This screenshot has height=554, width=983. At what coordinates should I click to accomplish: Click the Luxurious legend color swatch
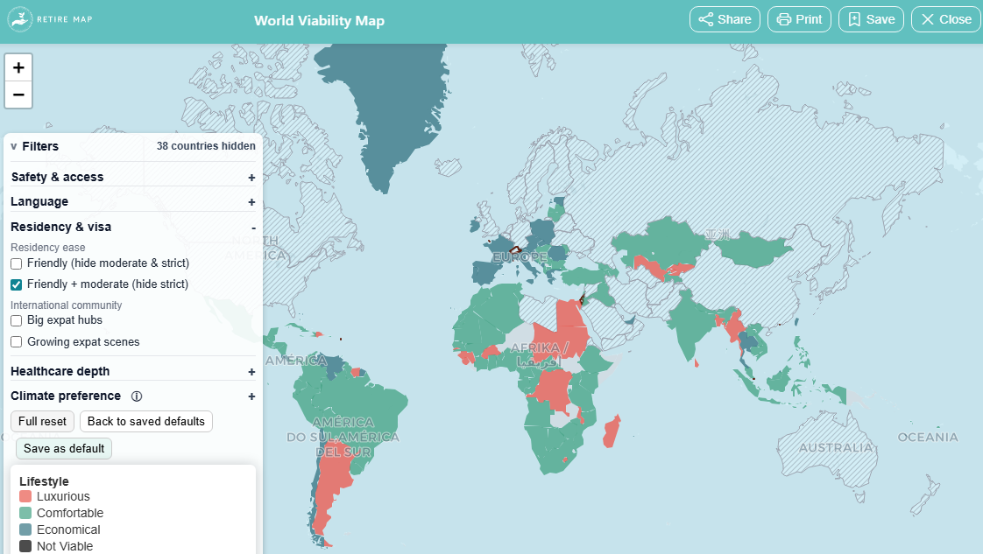pos(25,496)
